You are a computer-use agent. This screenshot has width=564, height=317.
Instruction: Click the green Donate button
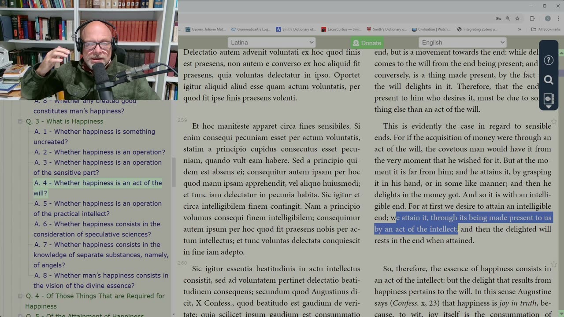click(367, 43)
